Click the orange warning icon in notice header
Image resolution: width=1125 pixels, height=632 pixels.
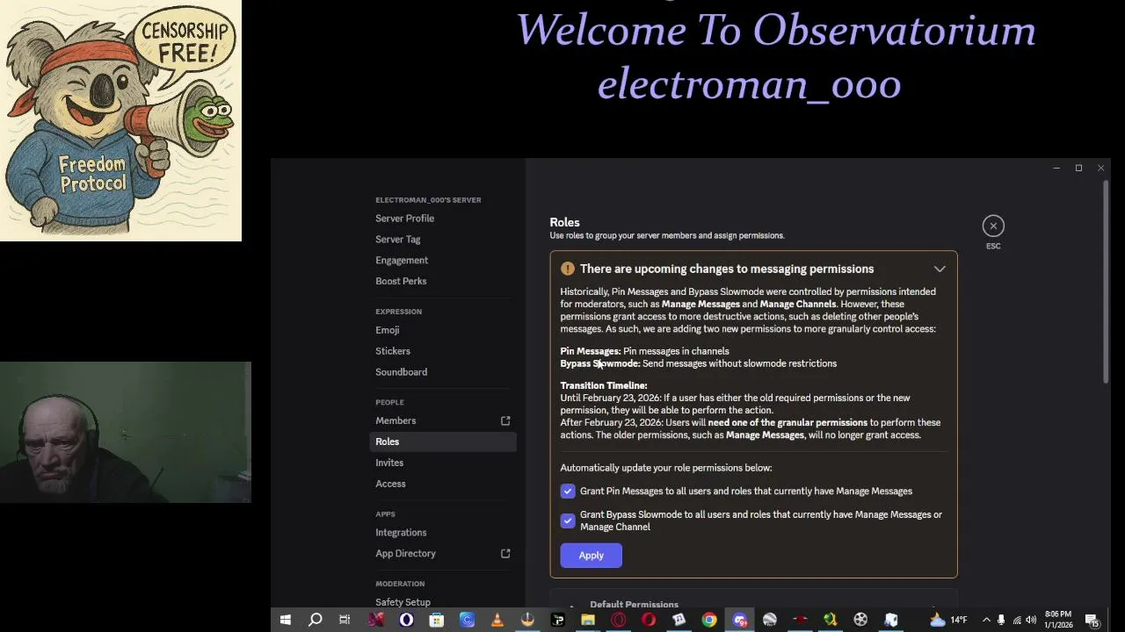pyautogui.click(x=568, y=269)
